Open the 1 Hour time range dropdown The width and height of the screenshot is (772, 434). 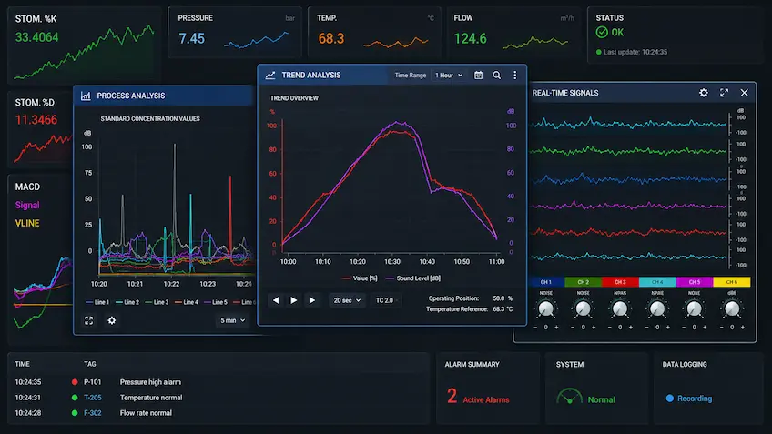449,76
